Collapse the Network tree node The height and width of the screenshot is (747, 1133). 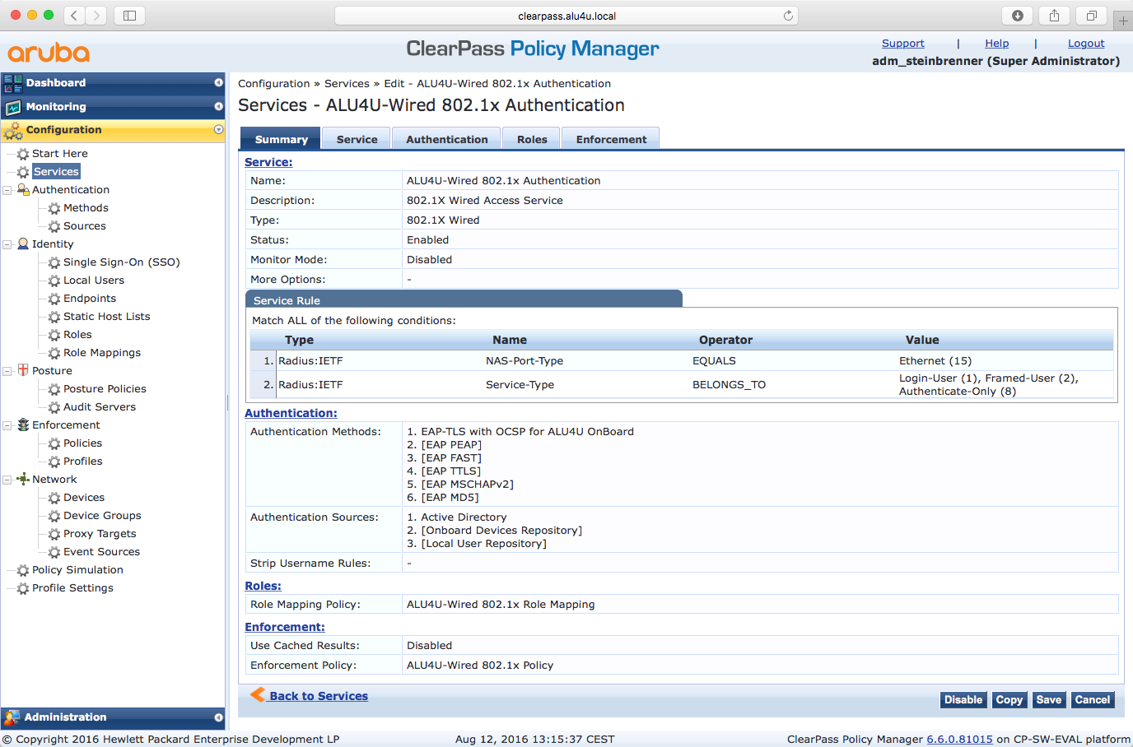[7, 480]
